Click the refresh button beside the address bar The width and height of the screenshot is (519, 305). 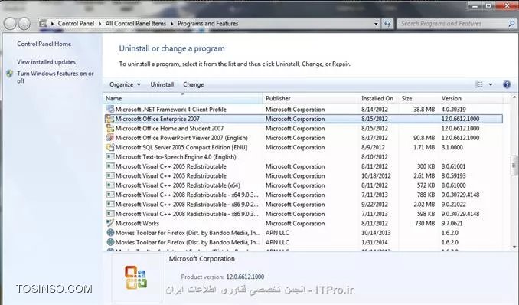[x=387, y=24]
